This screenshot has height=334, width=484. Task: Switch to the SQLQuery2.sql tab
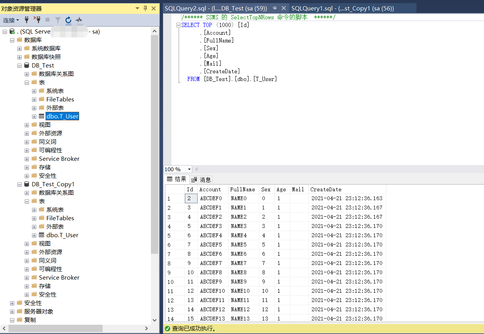216,8
